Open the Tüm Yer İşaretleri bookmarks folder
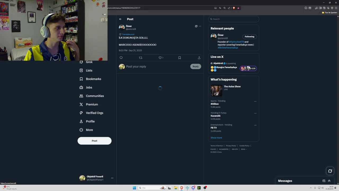Viewport: 339px width, 191px height. pyautogui.click(x=330, y=13)
